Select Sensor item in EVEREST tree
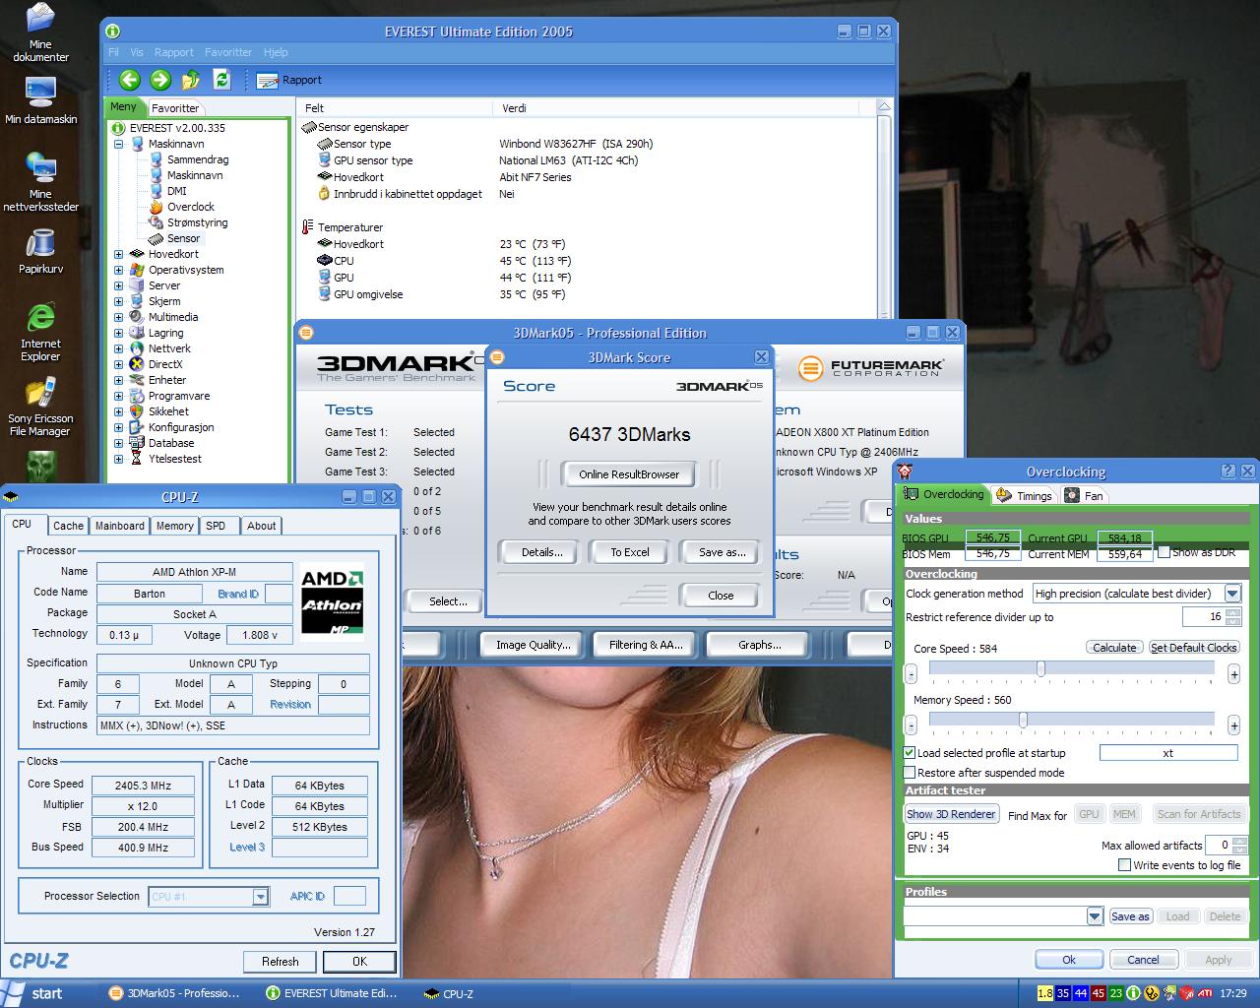 183,238
